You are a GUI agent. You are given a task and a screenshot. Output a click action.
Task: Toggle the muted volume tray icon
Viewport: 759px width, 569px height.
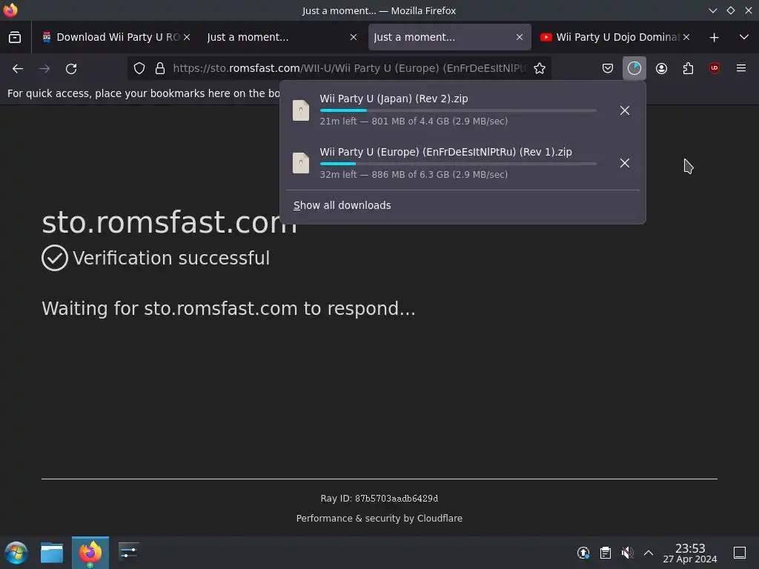[x=627, y=553]
